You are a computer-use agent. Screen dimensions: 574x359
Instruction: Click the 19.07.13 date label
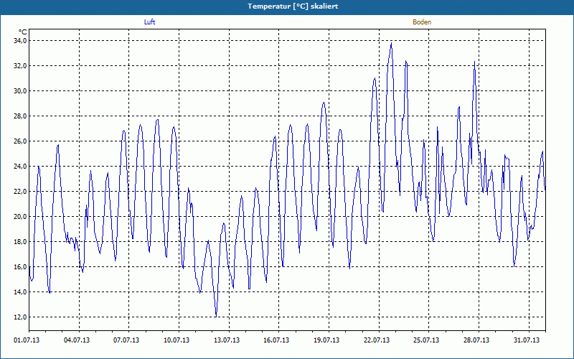point(326,340)
